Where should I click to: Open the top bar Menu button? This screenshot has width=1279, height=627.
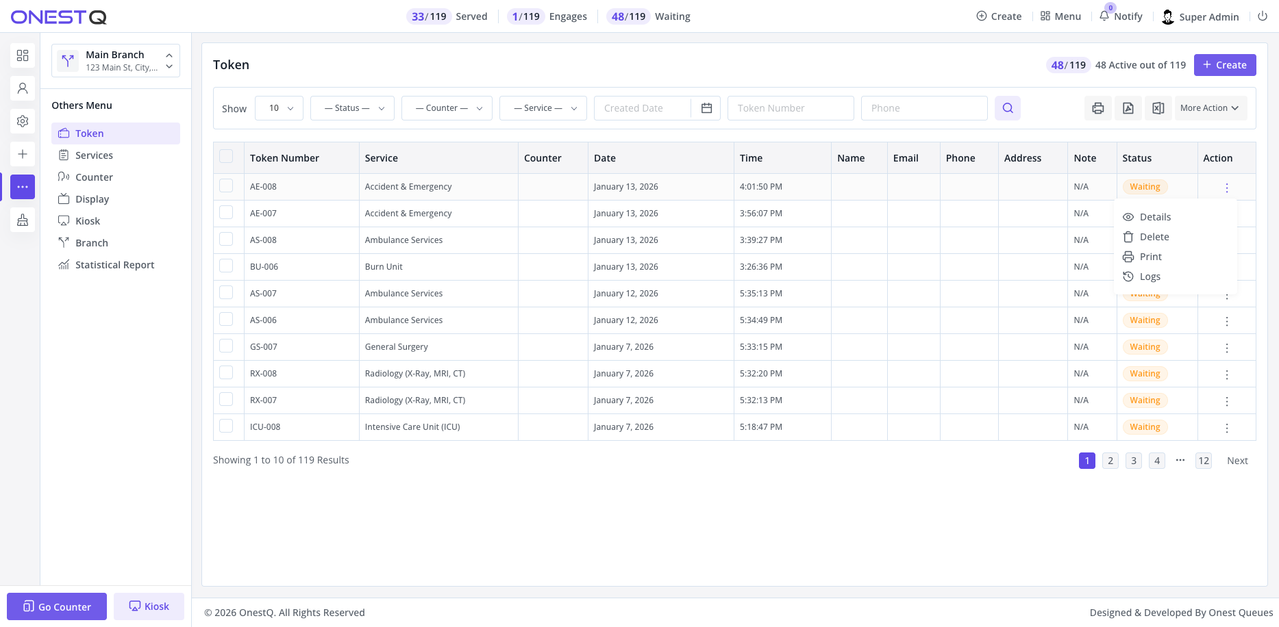coord(1060,16)
